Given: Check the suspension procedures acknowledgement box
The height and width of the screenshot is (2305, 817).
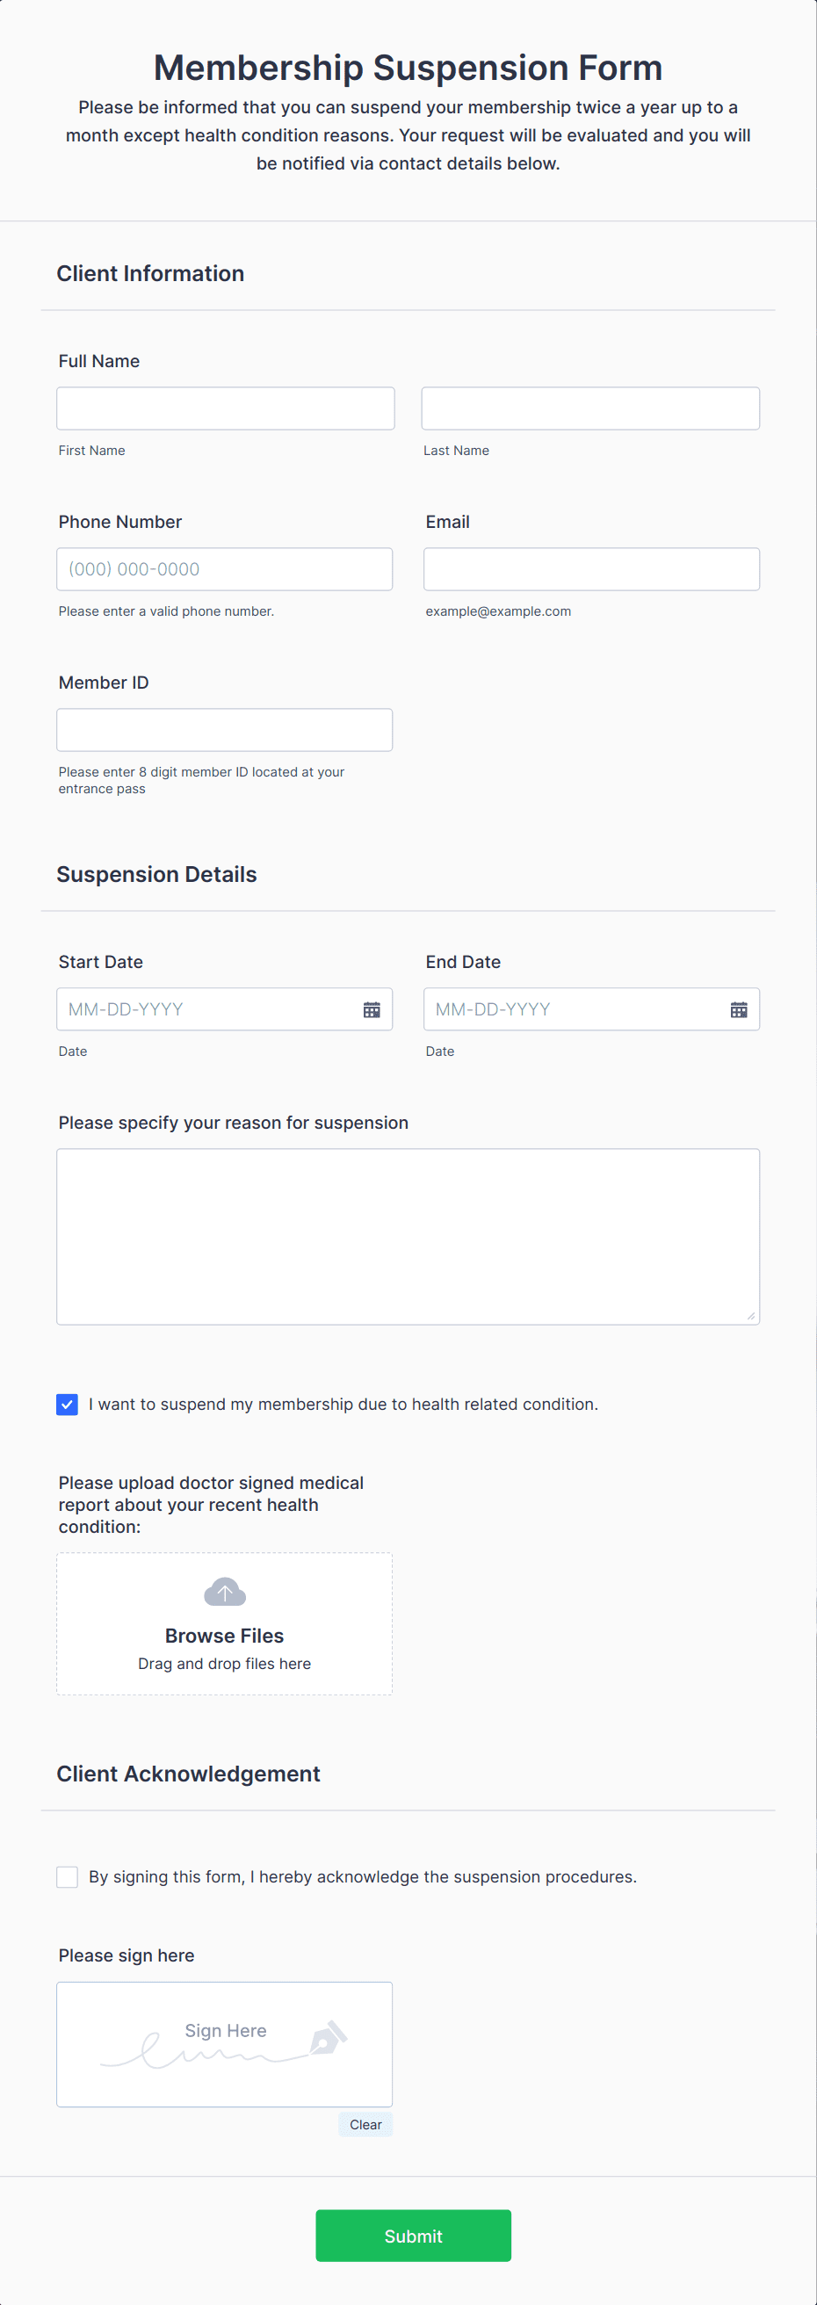Looking at the screenshot, I should [67, 1876].
